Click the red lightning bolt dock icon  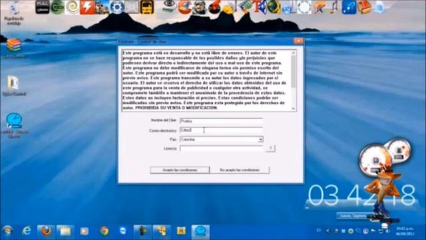(x=87, y=7)
